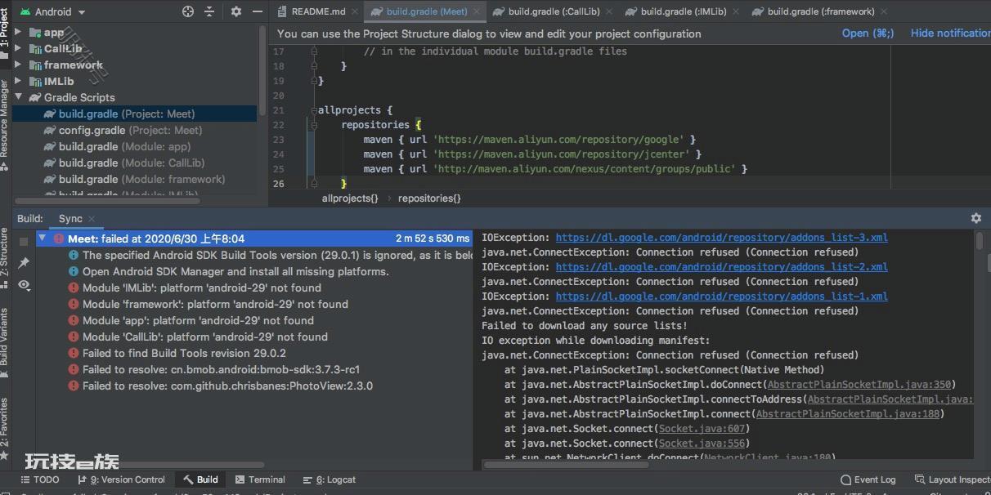This screenshot has width=991, height=495.
Task: Open the Layout Inspector tool window
Action: pos(953,479)
